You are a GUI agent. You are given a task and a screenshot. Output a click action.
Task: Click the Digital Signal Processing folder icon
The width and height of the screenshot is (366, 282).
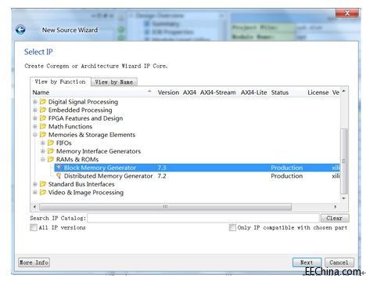click(43, 102)
